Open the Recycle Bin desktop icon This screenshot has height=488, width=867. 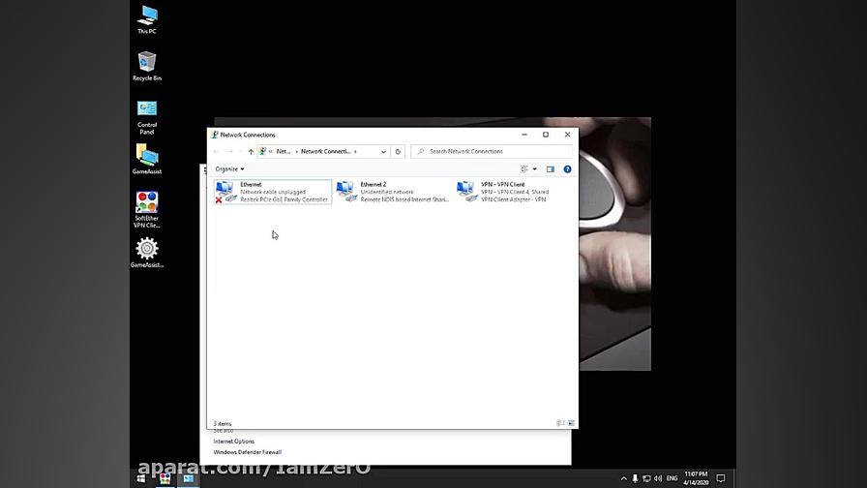pos(147,66)
